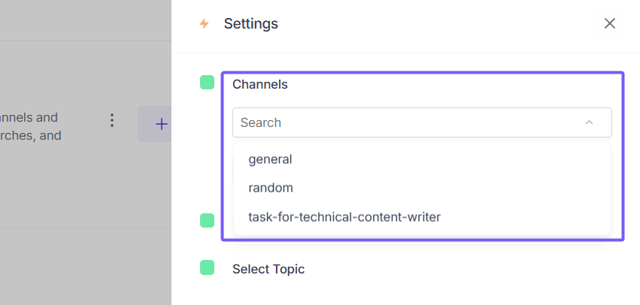Select the general channel option

pos(270,159)
